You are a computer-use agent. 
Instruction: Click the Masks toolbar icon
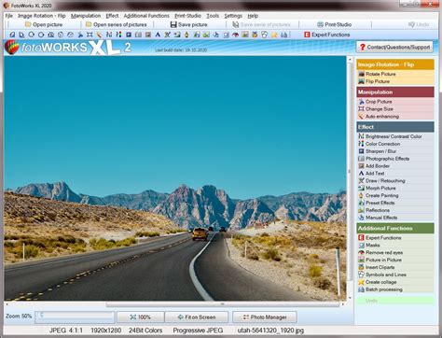(226, 35)
